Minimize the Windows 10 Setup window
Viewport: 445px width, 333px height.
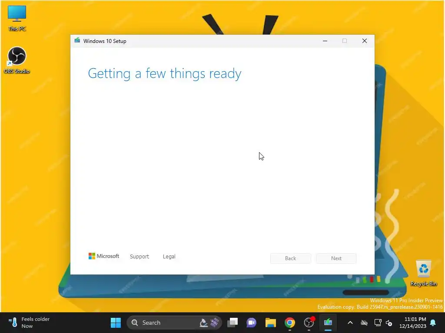click(325, 41)
